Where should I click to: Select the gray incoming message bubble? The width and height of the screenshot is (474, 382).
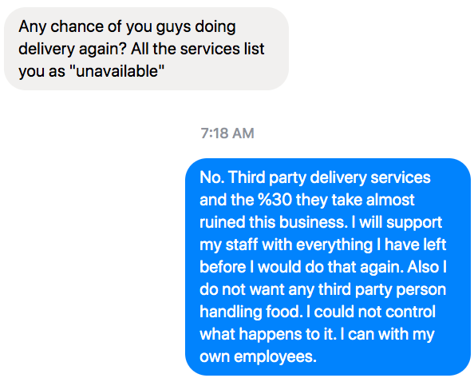click(x=146, y=49)
